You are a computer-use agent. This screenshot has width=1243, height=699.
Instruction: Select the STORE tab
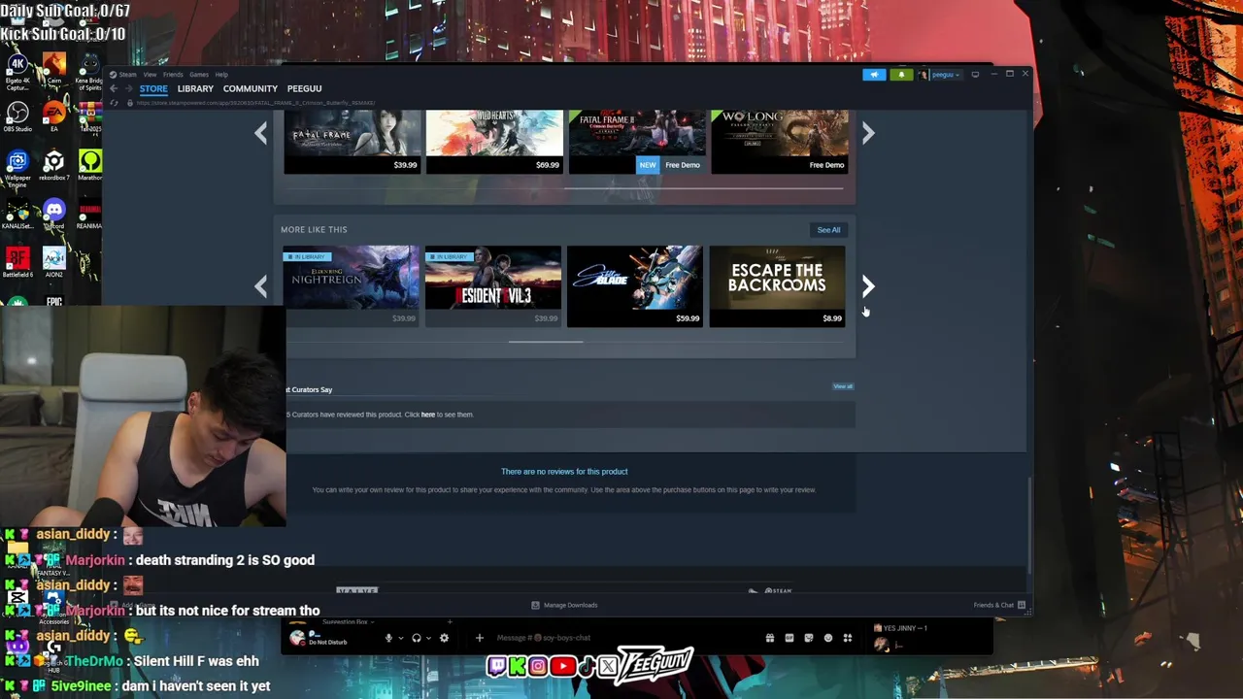pyautogui.click(x=153, y=88)
